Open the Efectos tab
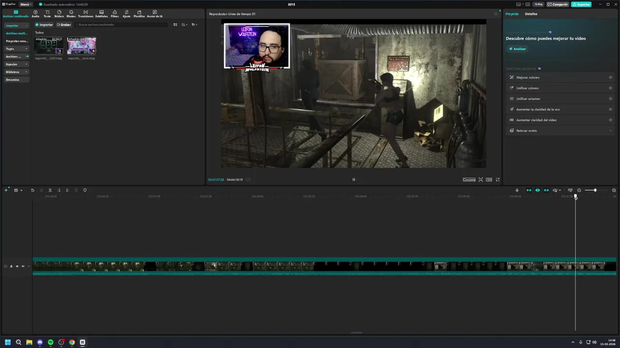This screenshot has width=620, height=348. point(71,14)
